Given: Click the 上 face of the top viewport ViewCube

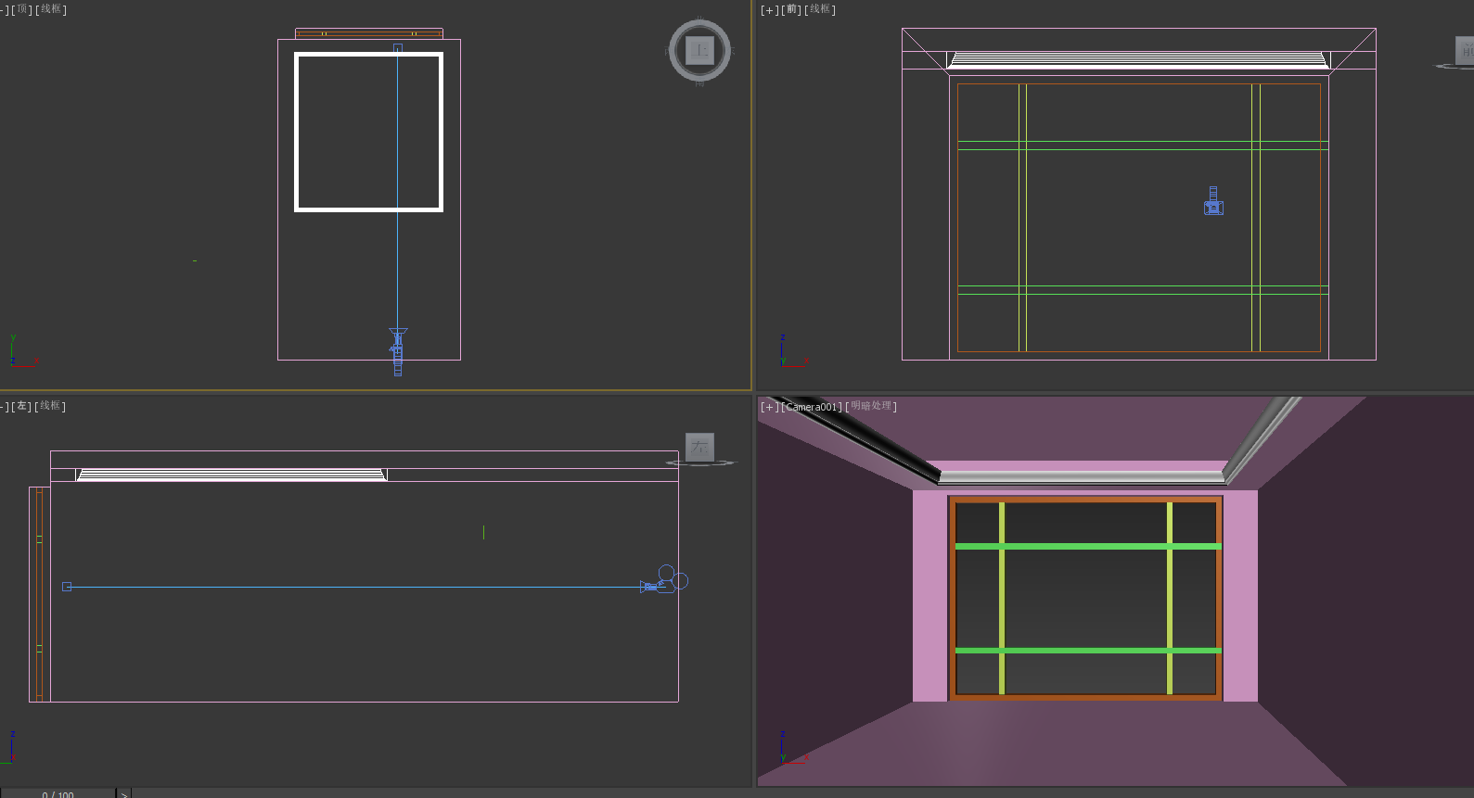Looking at the screenshot, I should (x=699, y=50).
